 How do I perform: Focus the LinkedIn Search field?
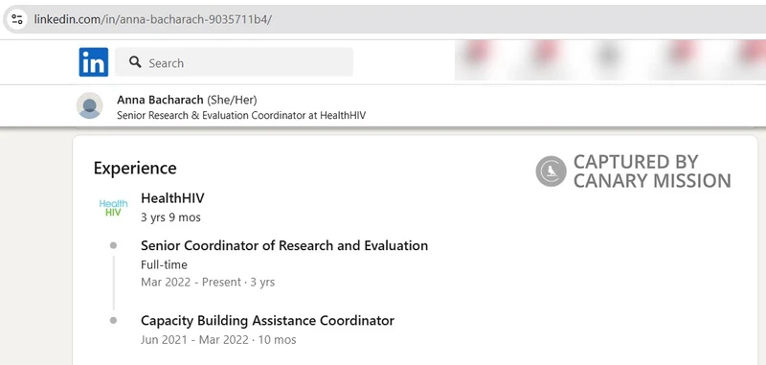234,62
